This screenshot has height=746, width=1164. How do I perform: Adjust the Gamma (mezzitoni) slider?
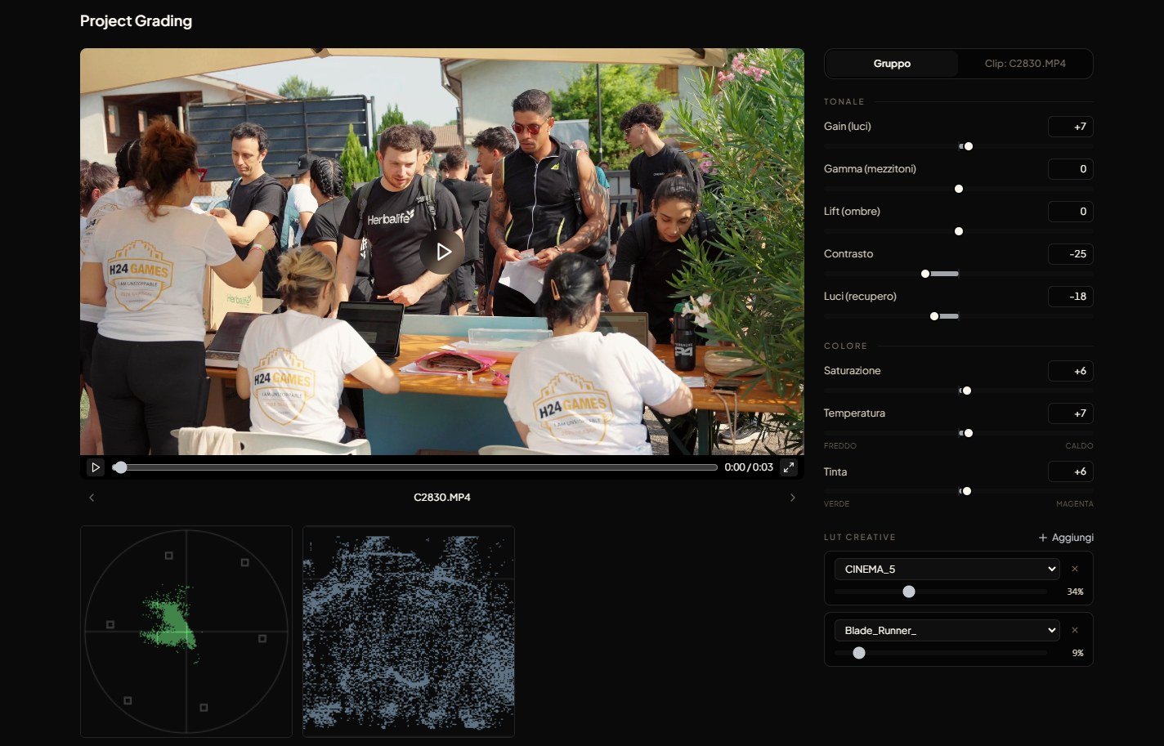[959, 190]
